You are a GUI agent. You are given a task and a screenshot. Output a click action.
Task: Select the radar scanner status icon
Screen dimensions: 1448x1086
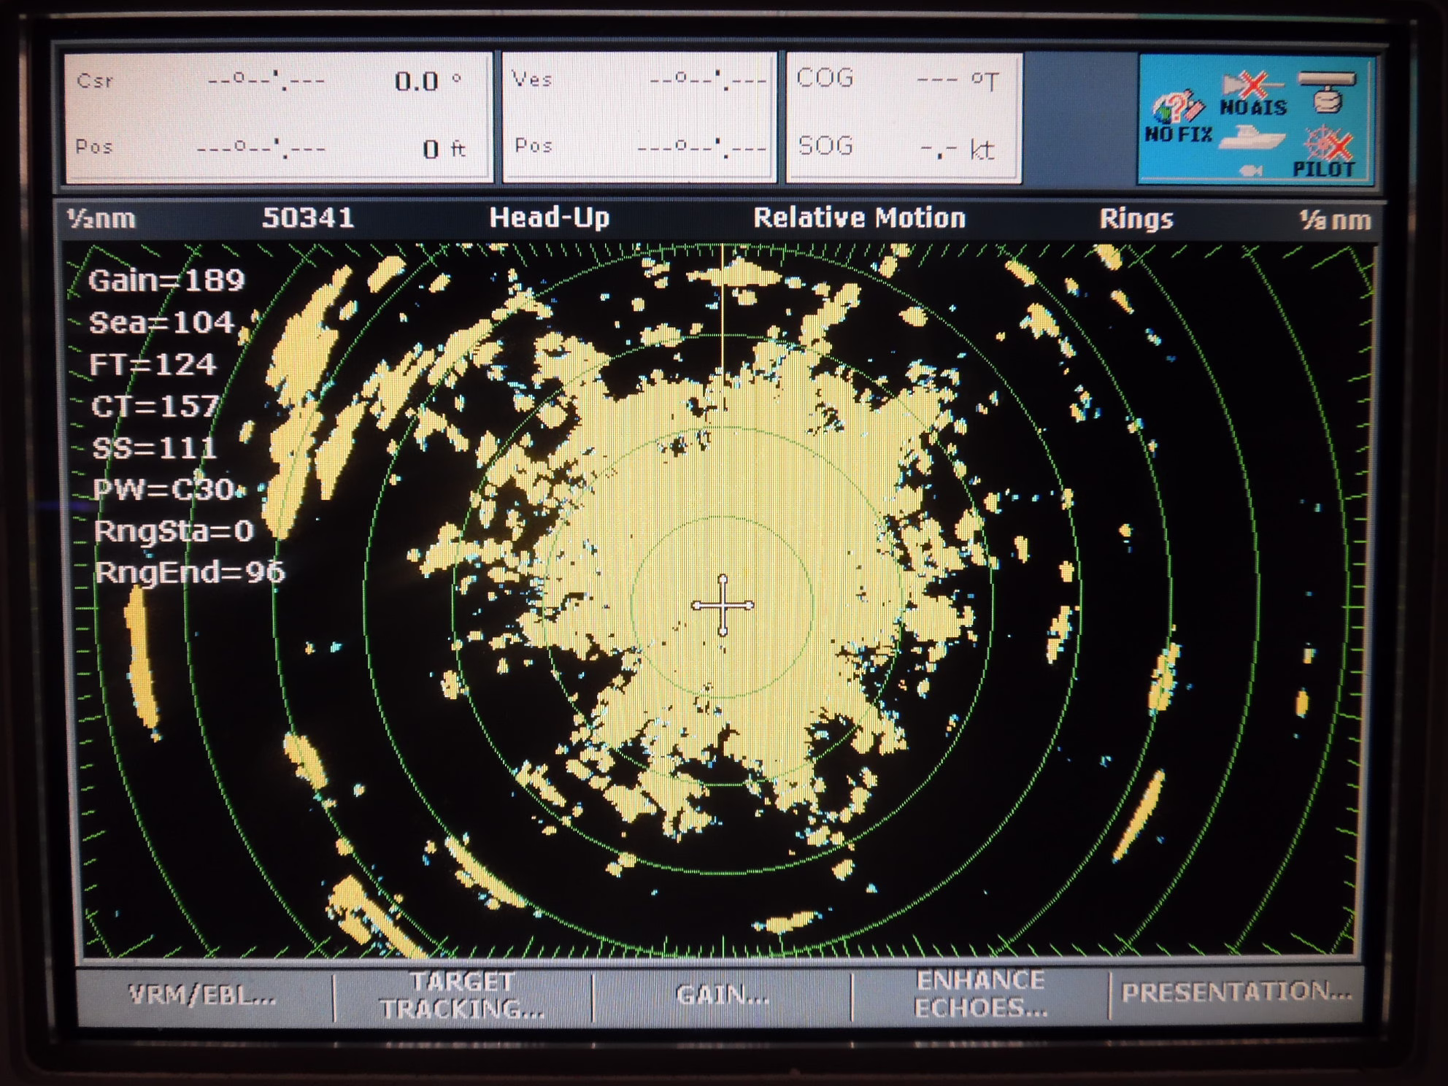tap(1328, 92)
